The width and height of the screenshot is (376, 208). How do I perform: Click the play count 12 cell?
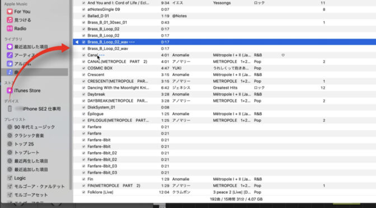pyautogui.click(x=323, y=88)
